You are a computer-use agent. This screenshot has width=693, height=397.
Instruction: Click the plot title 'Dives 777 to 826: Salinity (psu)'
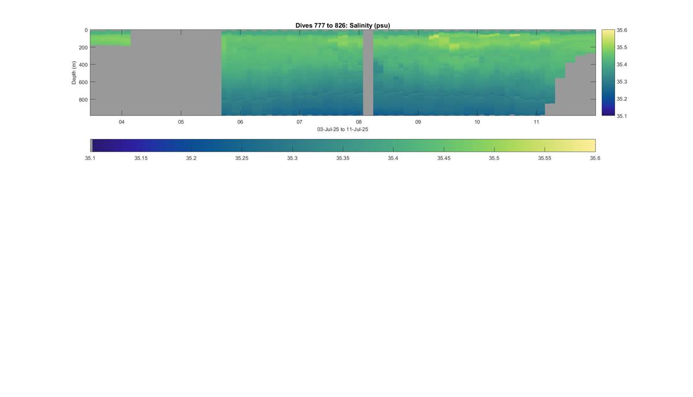[342, 25]
